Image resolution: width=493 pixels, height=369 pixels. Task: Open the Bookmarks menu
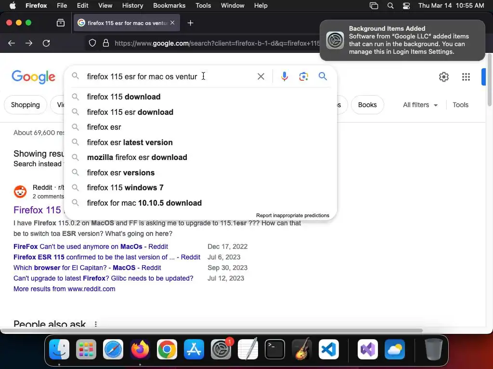169,5
